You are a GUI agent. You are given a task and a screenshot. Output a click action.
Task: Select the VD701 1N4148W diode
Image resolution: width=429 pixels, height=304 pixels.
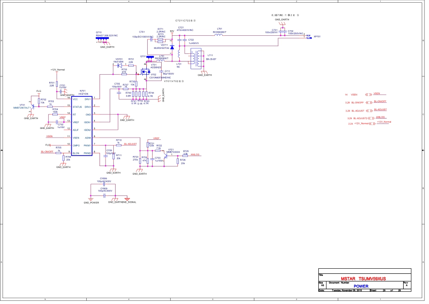[x=119, y=66]
